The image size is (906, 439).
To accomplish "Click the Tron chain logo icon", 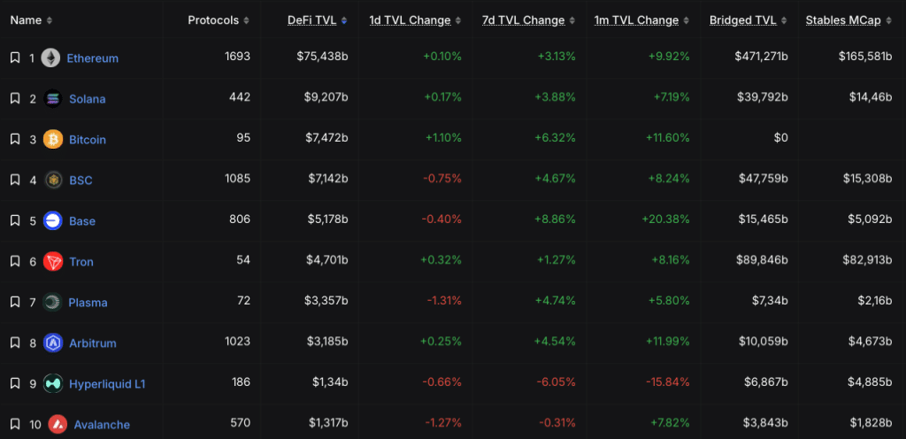I will point(53,261).
